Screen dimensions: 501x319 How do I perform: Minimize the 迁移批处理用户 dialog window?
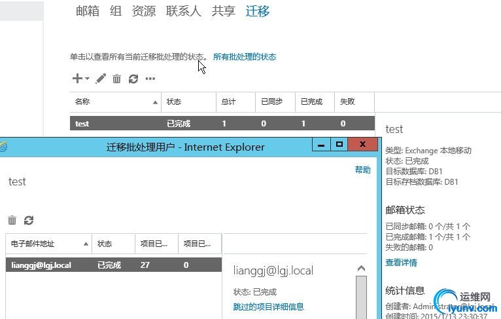pyautogui.click(x=321, y=145)
